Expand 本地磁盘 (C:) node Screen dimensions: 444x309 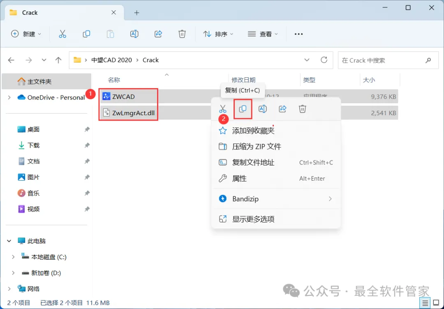[13, 257]
